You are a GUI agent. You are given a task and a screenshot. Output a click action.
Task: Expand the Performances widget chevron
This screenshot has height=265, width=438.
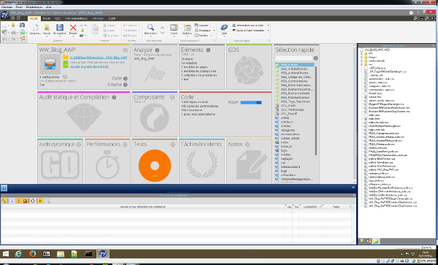(125, 145)
